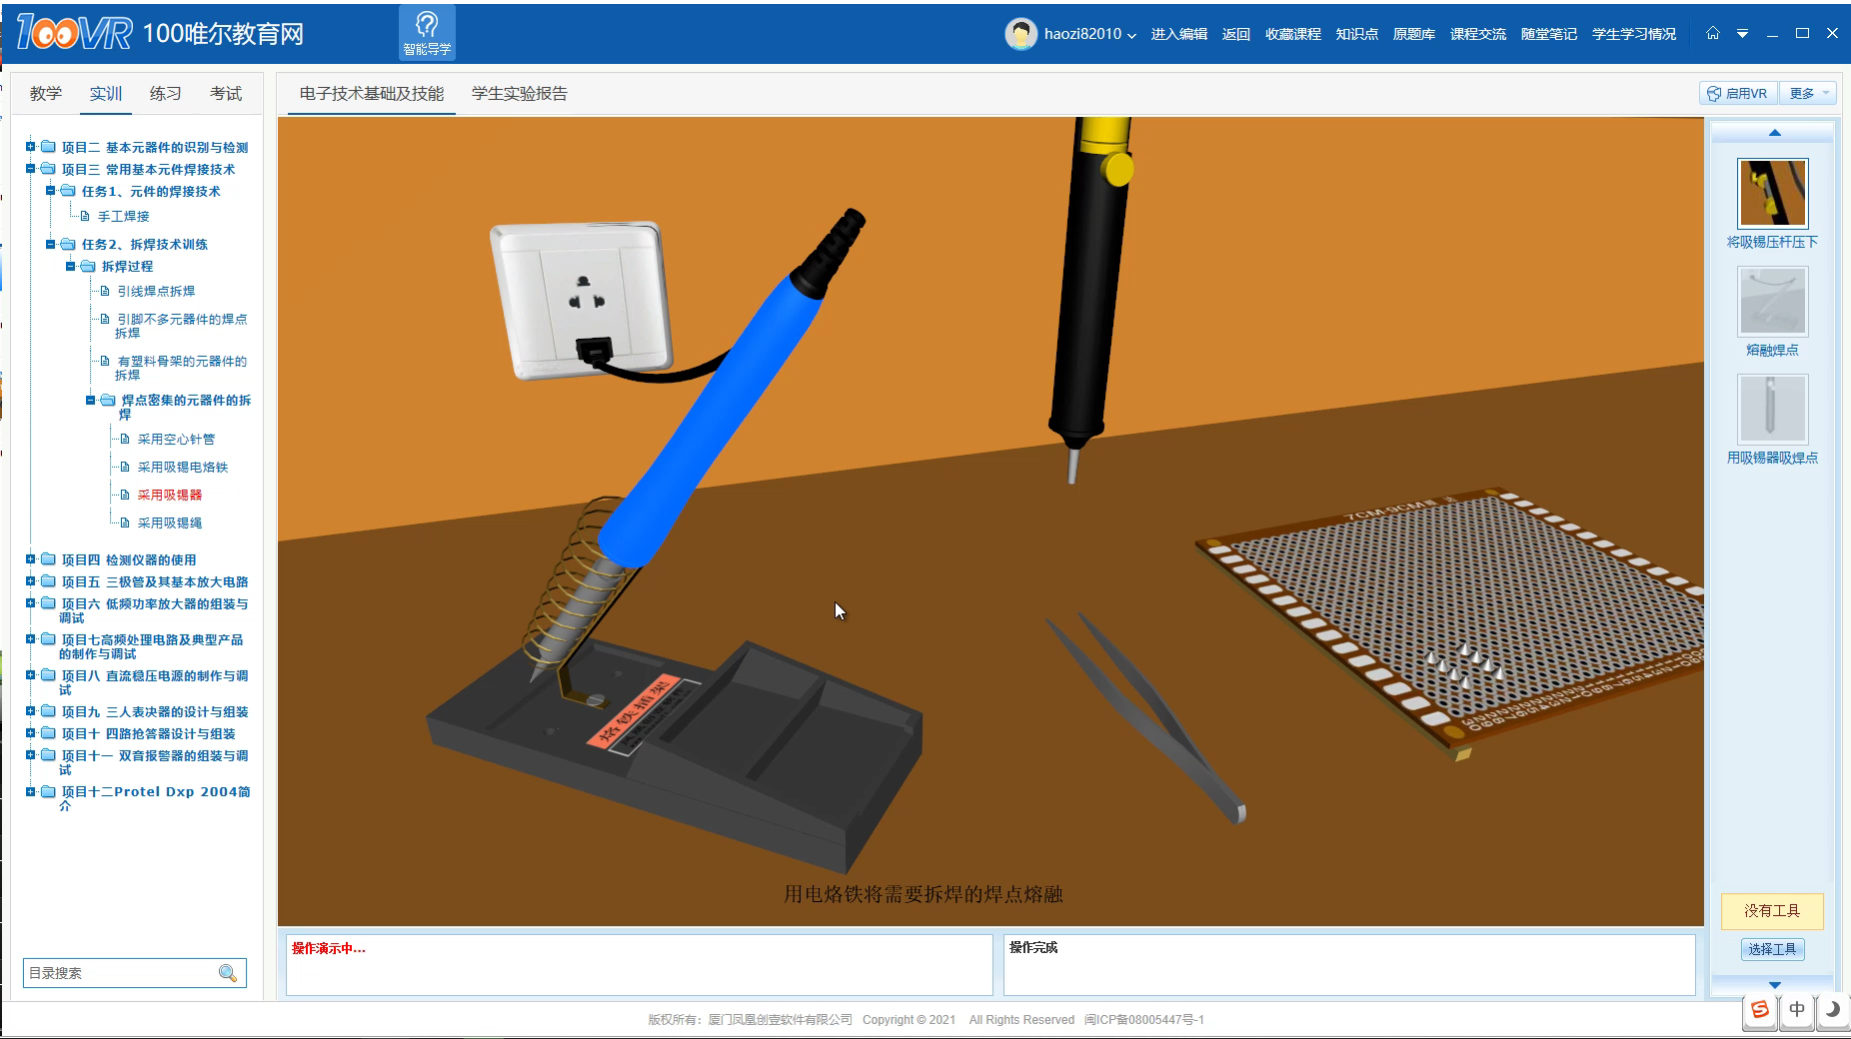
Task: Expand 项目四 检测仪器的使用 tree node
Action: [x=31, y=559]
